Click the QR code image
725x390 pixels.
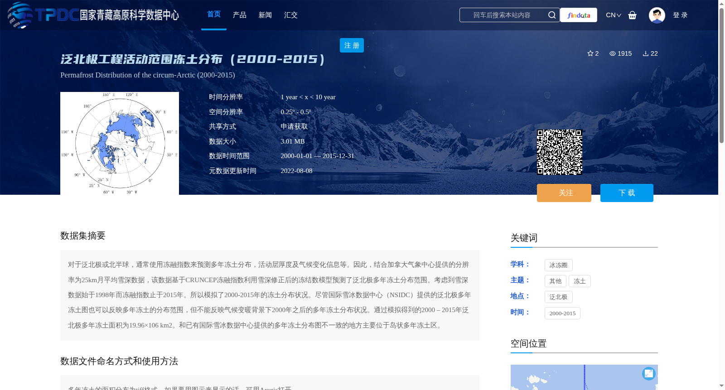(560, 152)
